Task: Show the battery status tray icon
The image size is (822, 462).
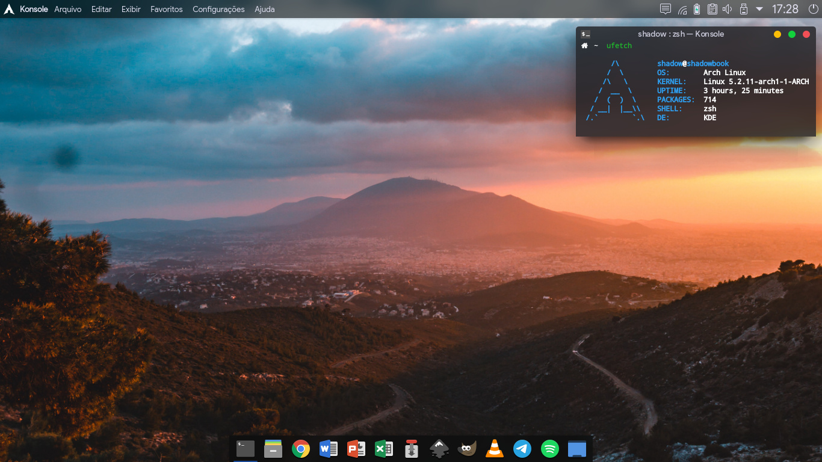Action: (697, 9)
